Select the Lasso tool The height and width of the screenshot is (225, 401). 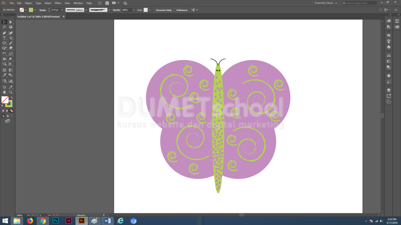tap(11, 27)
